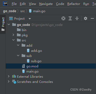Viewport: 96px width, 94px height.
Task: Collapse the src folder chevron
Action: tap(14, 40)
